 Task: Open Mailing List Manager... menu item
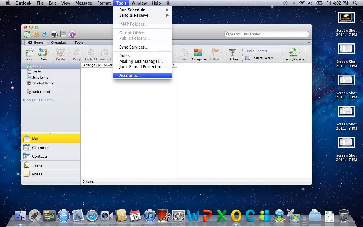coord(143,61)
